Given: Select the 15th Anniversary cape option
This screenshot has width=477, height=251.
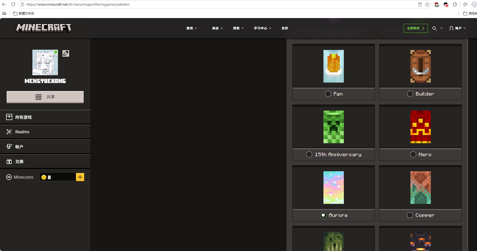Looking at the screenshot, I should tap(309, 154).
